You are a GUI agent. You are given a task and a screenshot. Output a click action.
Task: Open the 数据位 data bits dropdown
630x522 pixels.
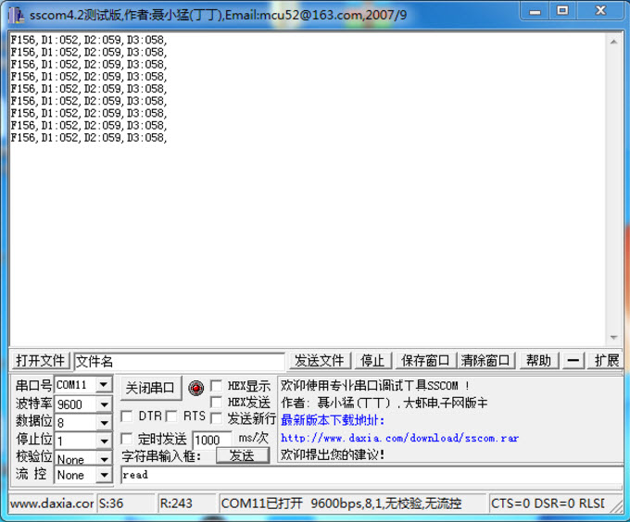(x=104, y=422)
